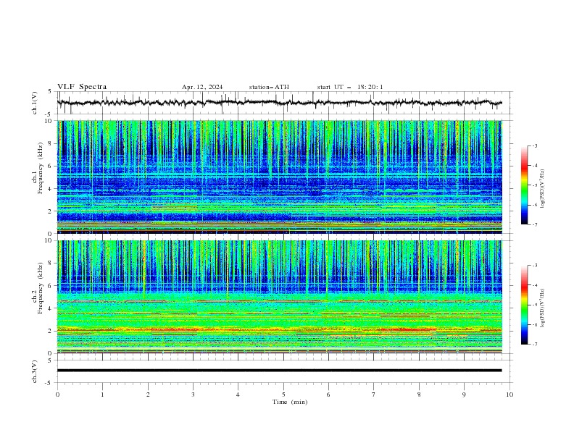This screenshot has width=574, height=443.
Task: Click the ch.2 colorbar's "log(PSD)(V²/Hz)" label
Action: (x=542, y=308)
